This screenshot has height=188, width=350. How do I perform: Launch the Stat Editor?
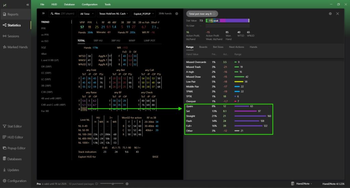tap(14, 126)
